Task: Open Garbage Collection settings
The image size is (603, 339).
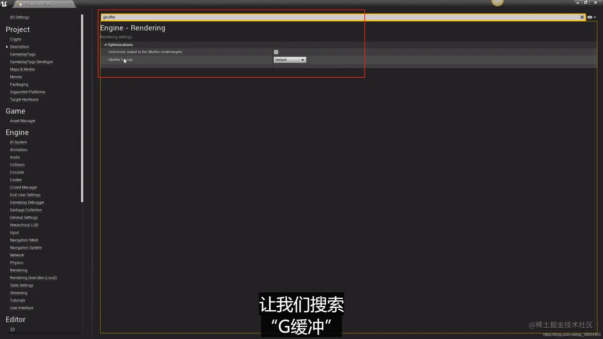Action: [x=26, y=210]
